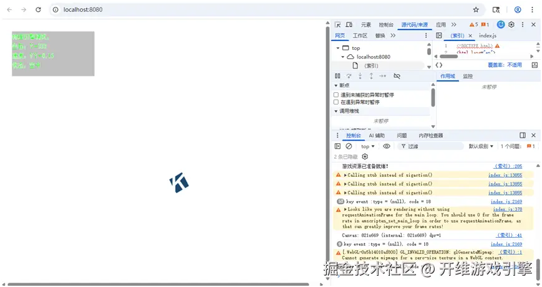Open the top context dropdown in console

coord(368,146)
